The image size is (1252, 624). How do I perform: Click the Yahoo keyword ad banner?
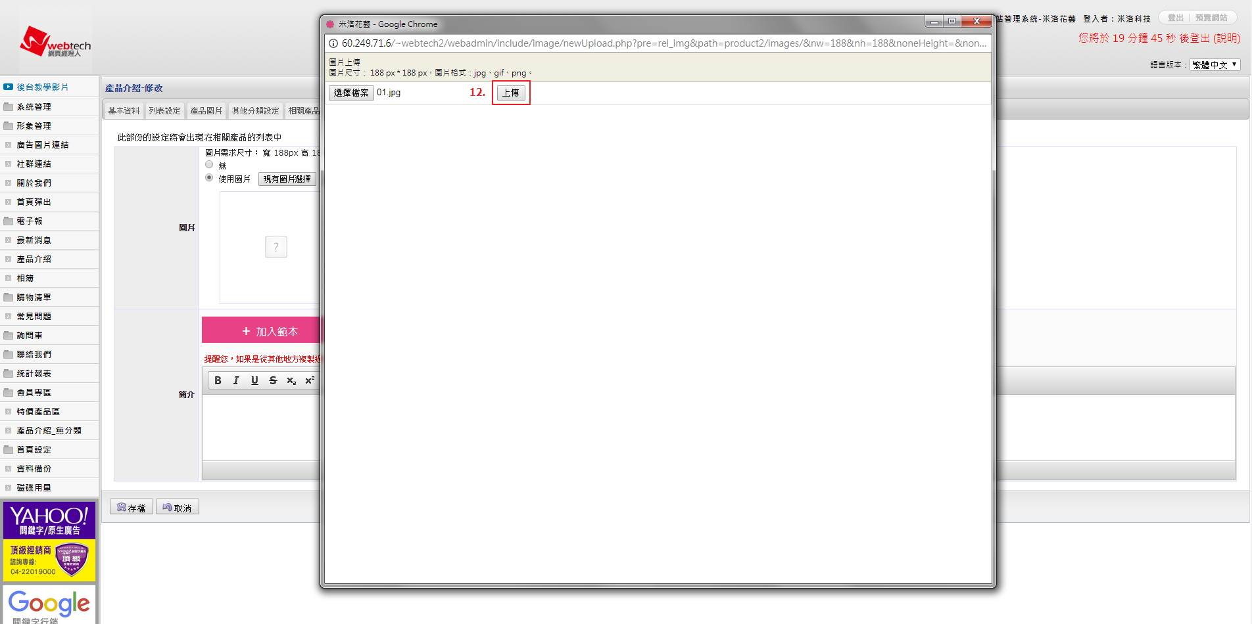(x=49, y=542)
